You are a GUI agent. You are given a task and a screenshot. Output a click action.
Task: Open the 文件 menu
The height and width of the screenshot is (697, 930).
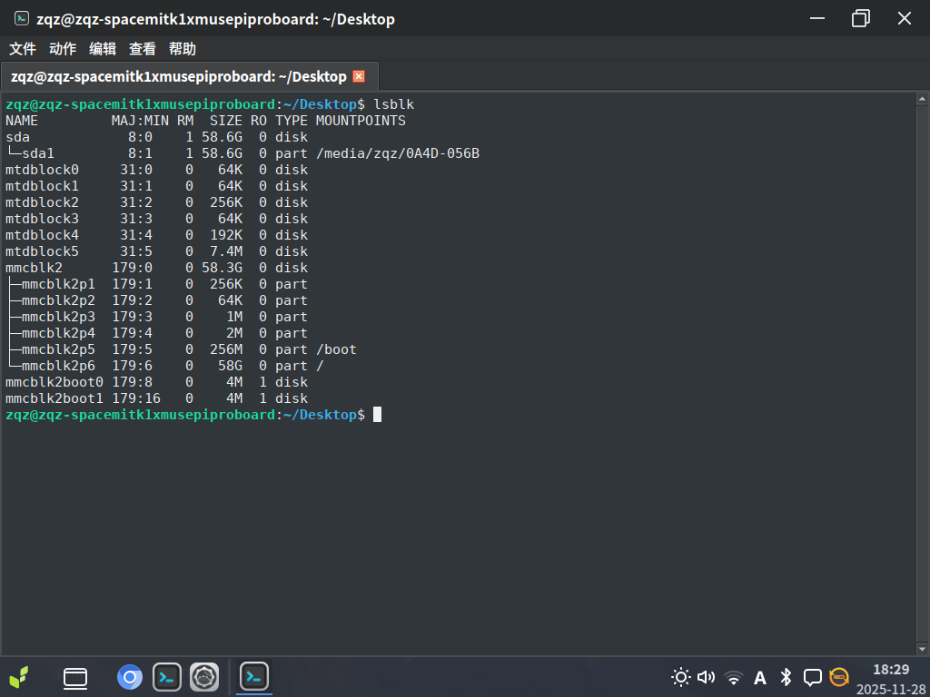[x=23, y=49]
